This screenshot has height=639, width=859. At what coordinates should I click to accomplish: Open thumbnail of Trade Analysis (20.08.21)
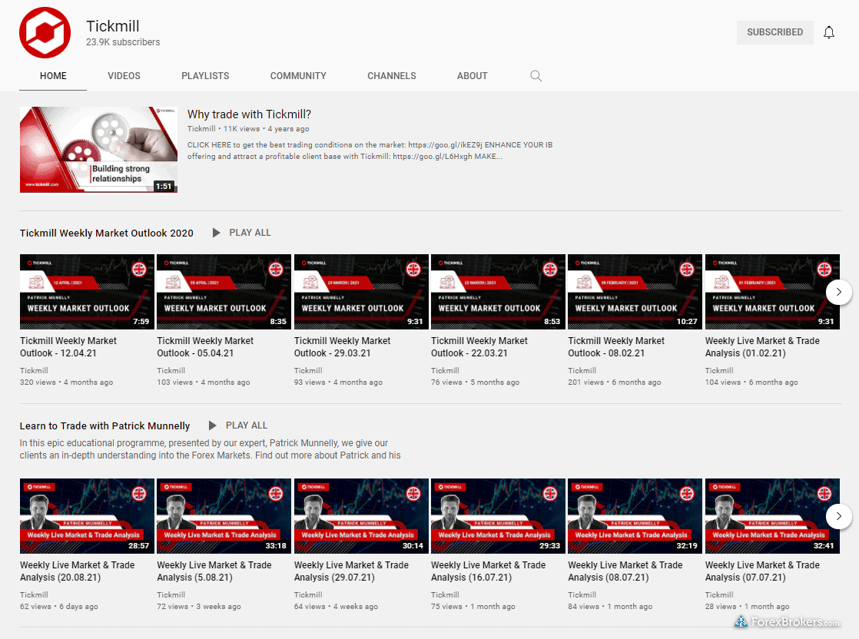[87, 516]
